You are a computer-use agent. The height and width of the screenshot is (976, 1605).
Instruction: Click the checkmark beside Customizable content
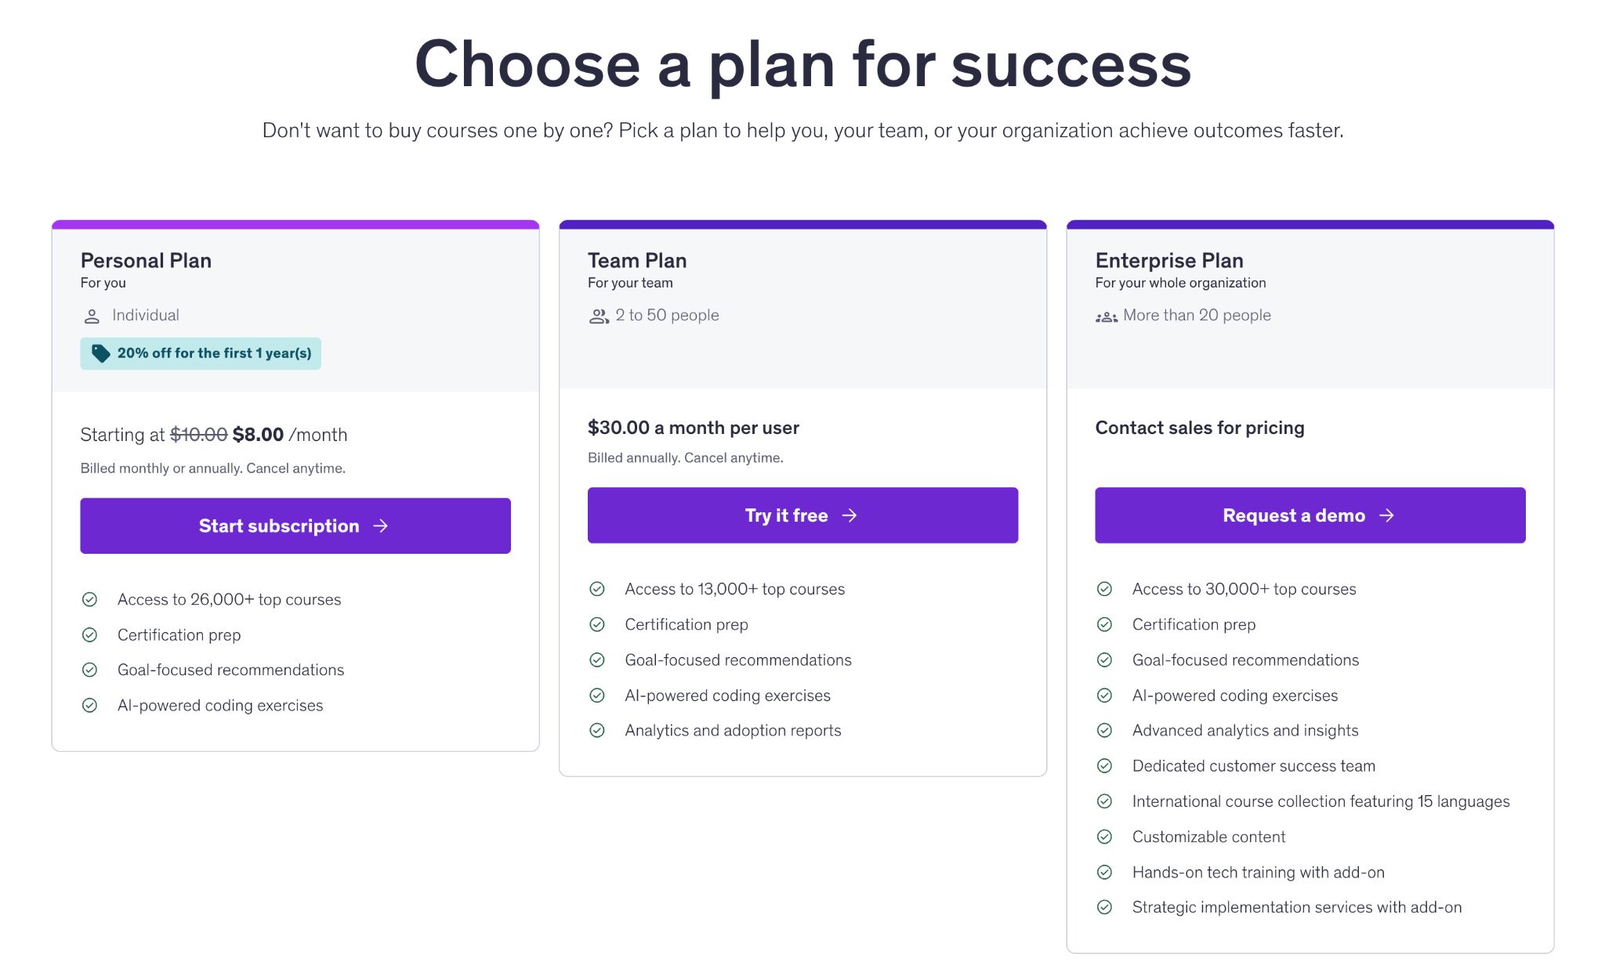tap(1106, 836)
